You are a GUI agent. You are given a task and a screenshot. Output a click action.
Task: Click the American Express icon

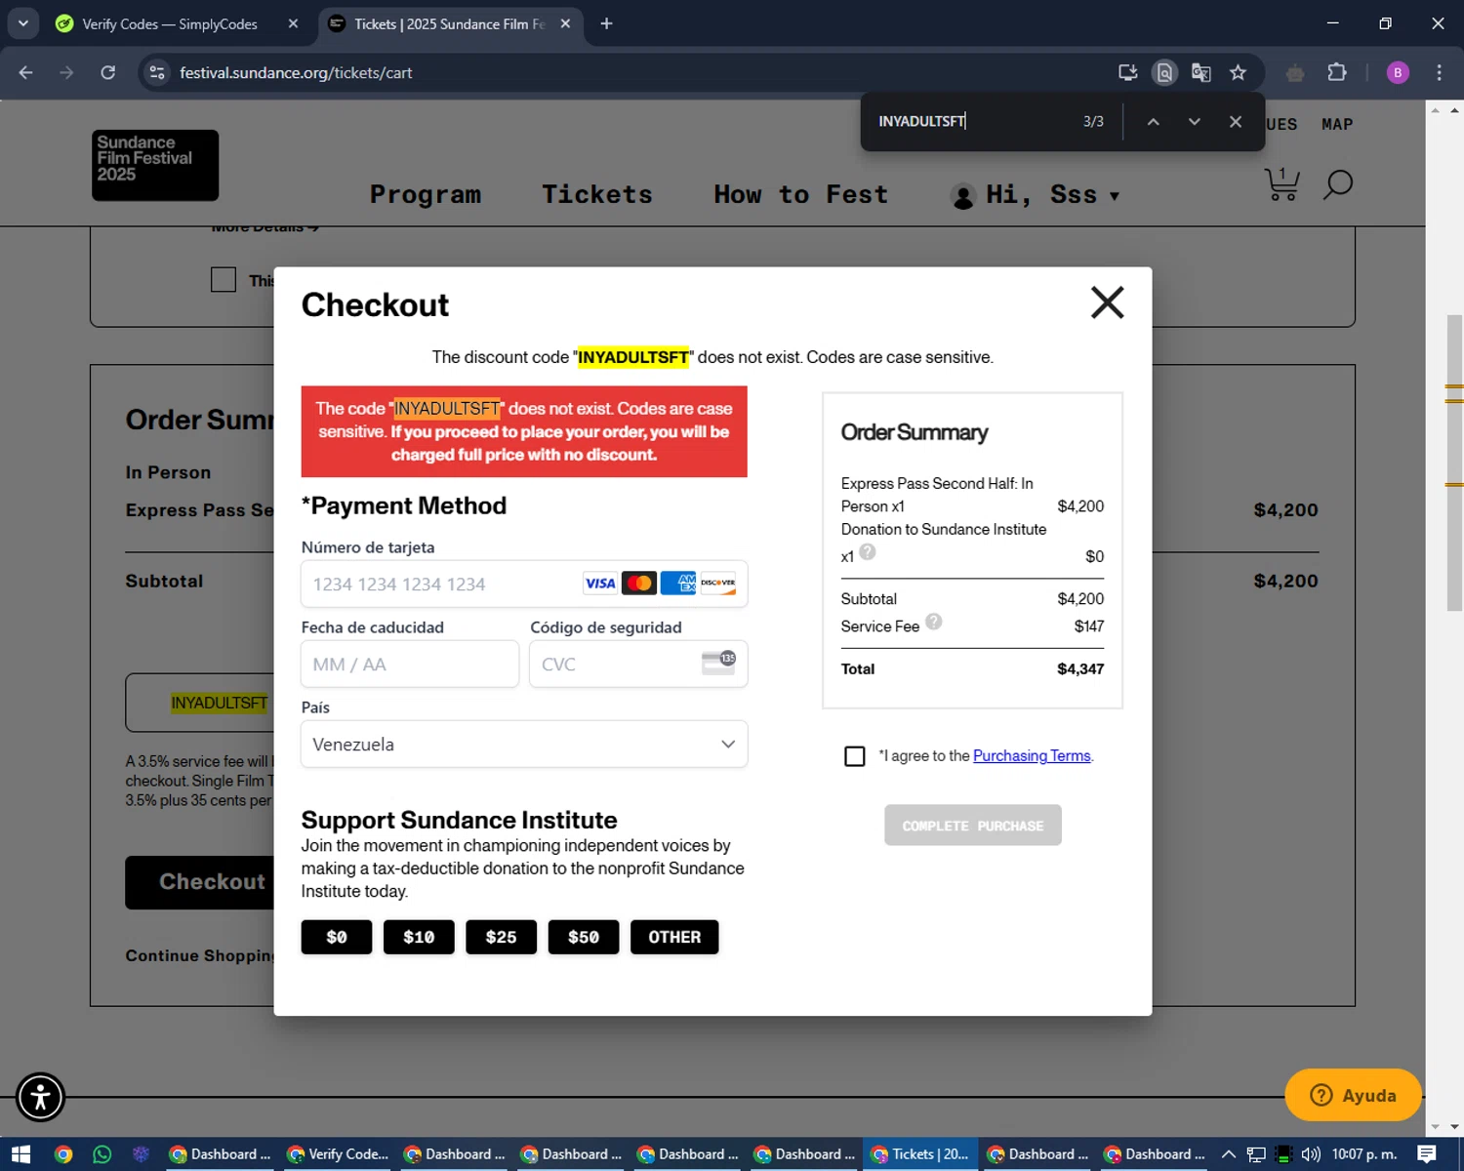(x=678, y=584)
